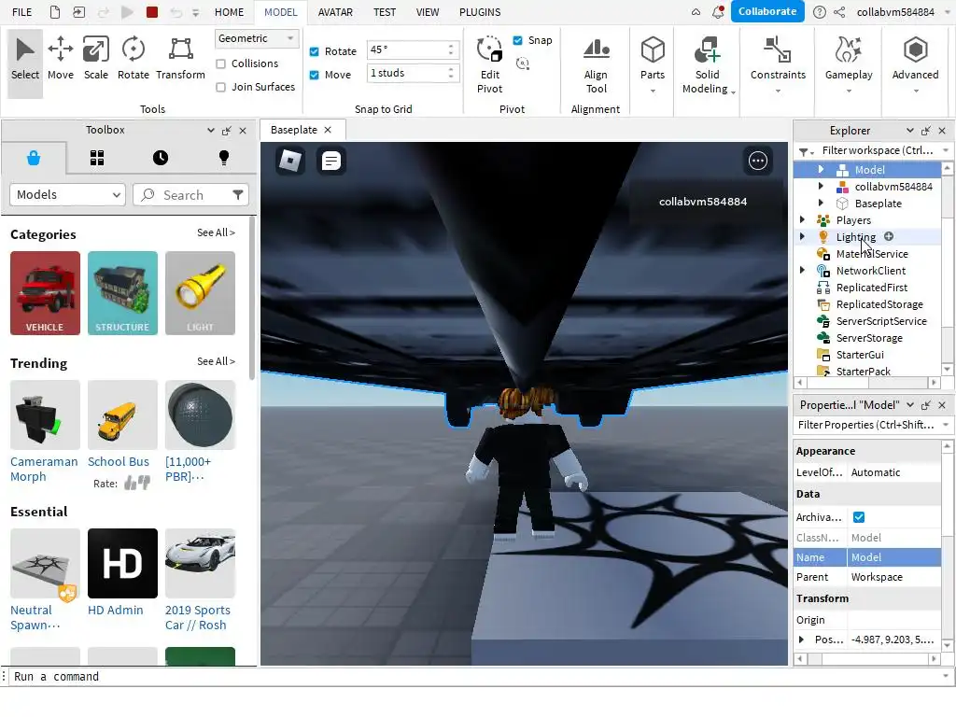Select the STRUCTURE category thumbnail

point(122,292)
